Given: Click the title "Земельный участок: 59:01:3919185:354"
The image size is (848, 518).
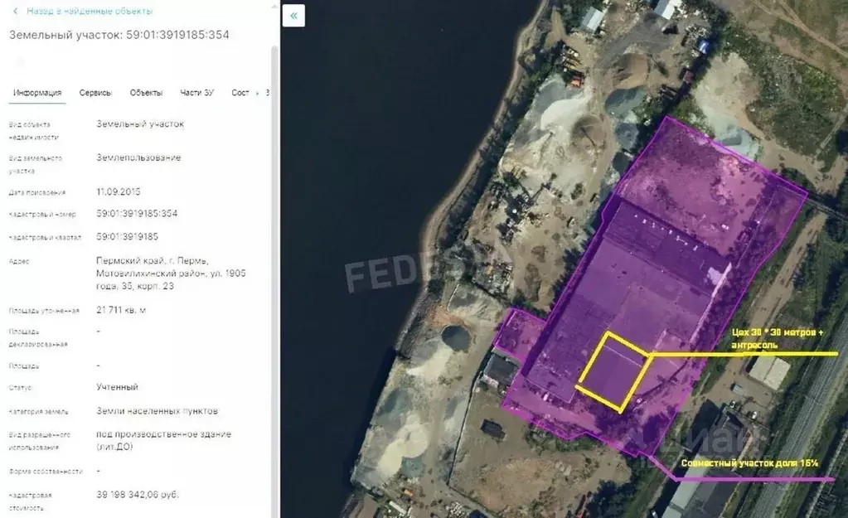Looking at the screenshot, I should 119,35.
